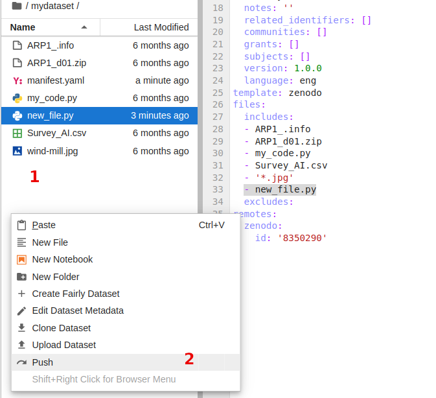Click the upload icon for Upload Dataset
Screen dimensions: 436x398
[x=21, y=345]
